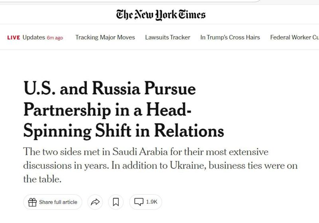Click the gift icon beside Share

[32, 202]
